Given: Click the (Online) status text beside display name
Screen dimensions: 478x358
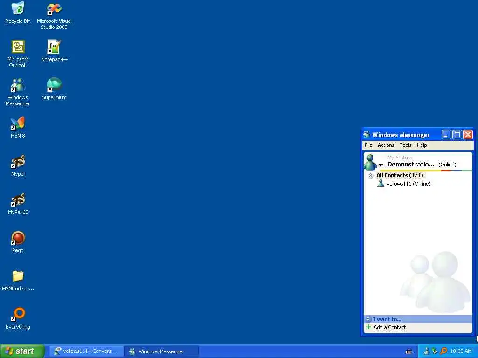Looking at the screenshot, I should click(x=447, y=165).
